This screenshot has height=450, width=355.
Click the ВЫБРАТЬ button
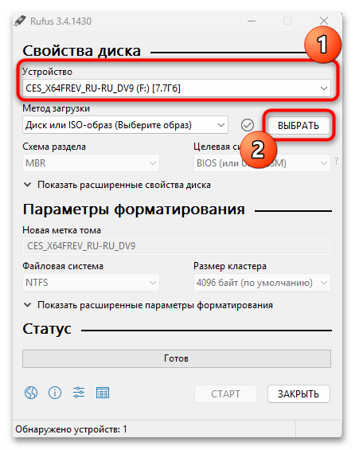[x=298, y=125]
